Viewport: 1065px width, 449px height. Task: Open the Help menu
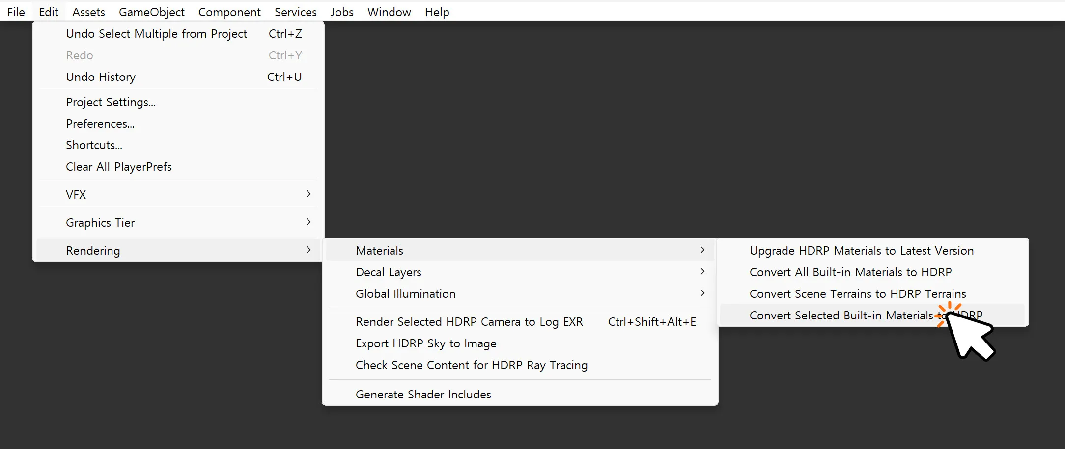coord(437,12)
